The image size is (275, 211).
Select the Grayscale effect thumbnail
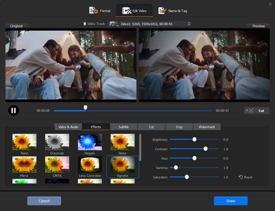click(x=57, y=142)
